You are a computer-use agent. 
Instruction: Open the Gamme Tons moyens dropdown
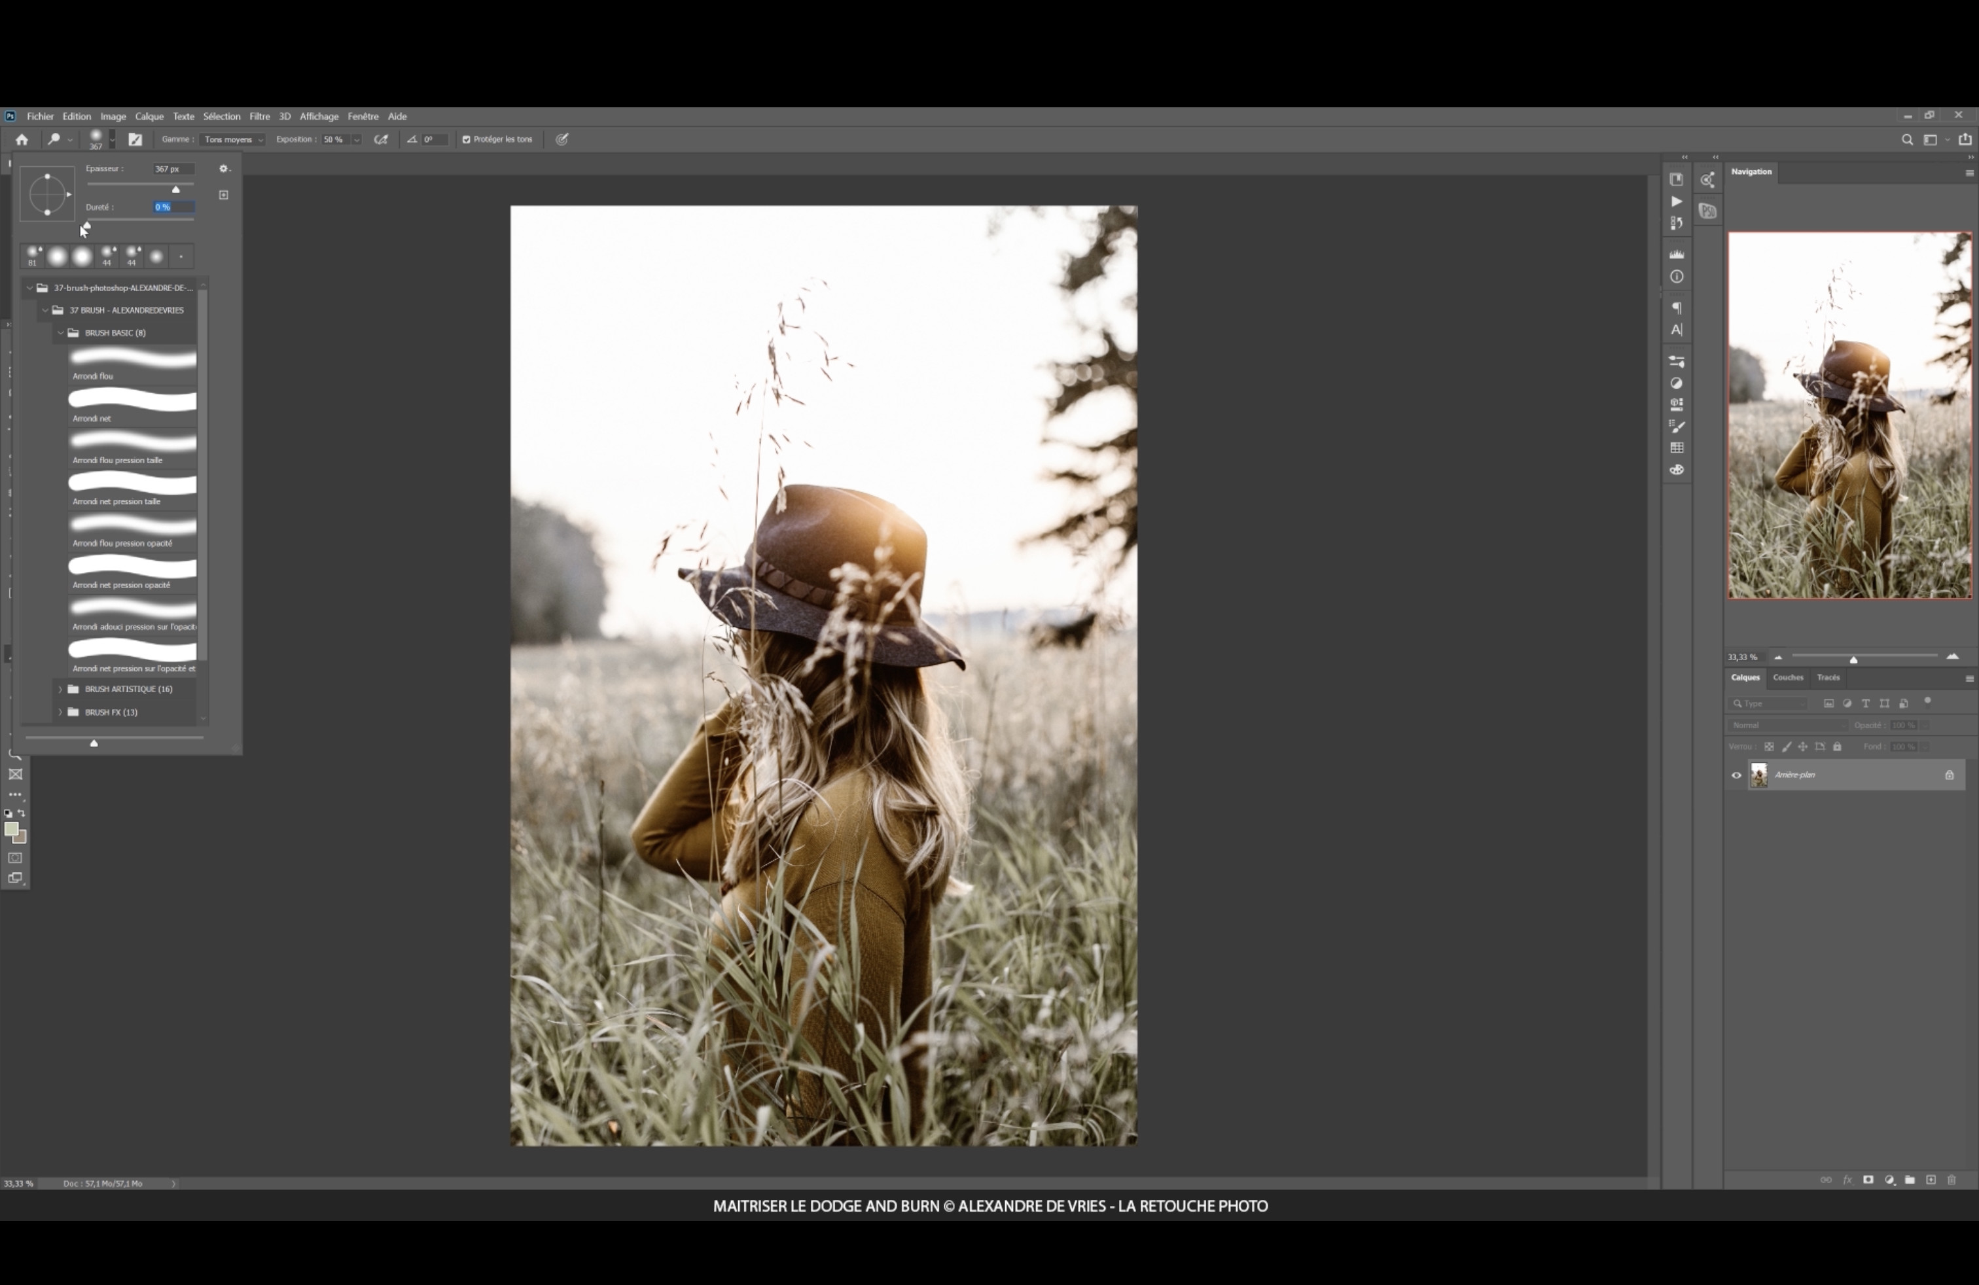point(233,139)
